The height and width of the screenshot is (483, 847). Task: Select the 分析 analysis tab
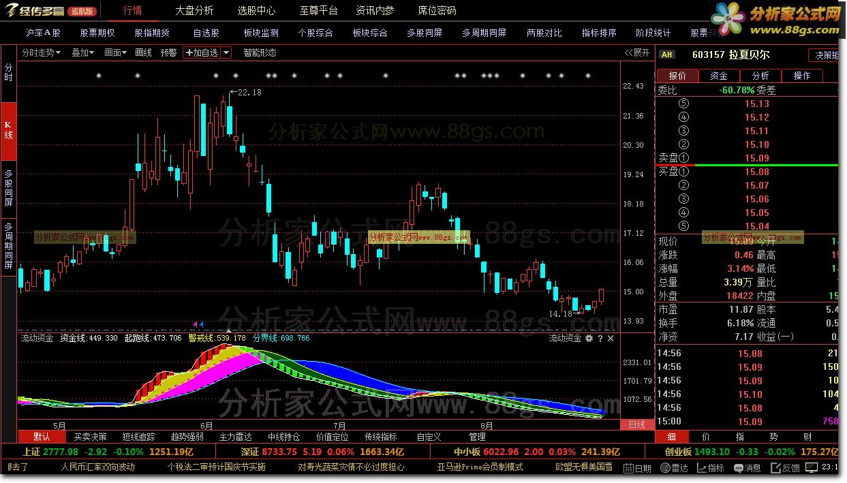coord(760,76)
